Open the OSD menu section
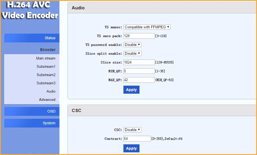 coord(32,111)
